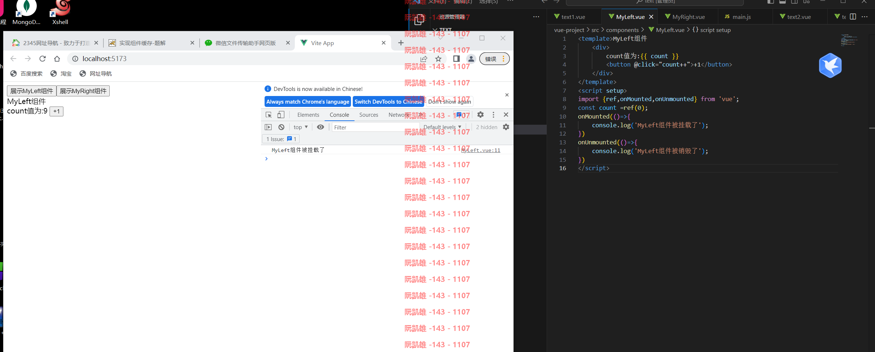
Task: Close the Vite App browser tab
Action: [x=383, y=43]
